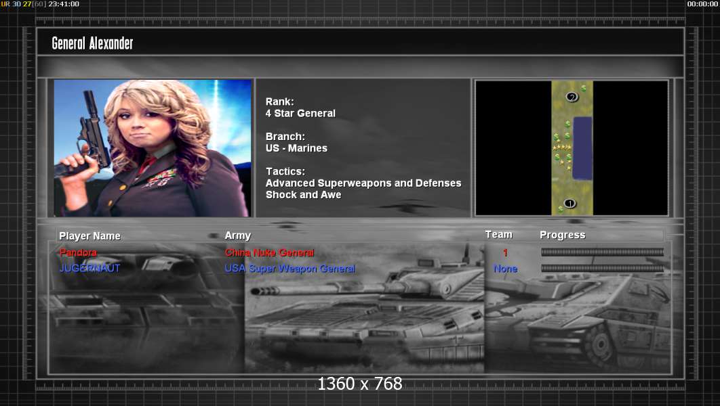Click the "Tactics:" label
Viewport: 720px width, 406px height.
[x=285, y=171]
